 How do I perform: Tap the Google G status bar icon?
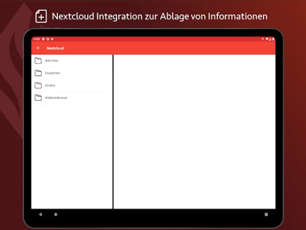[48, 39]
